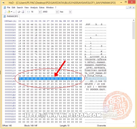137x129 pixels.
Task: Click the HxD application icon in title bar
Action: (x=4, y=3)
